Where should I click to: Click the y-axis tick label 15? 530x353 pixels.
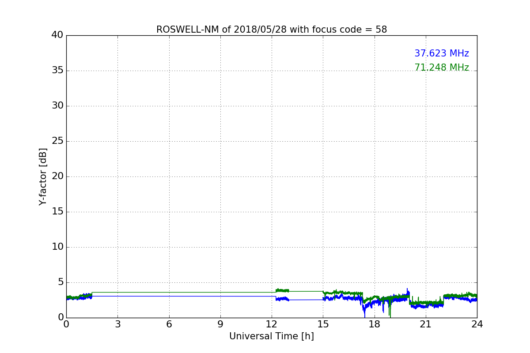pyautogui.click(x=57, y=212)
